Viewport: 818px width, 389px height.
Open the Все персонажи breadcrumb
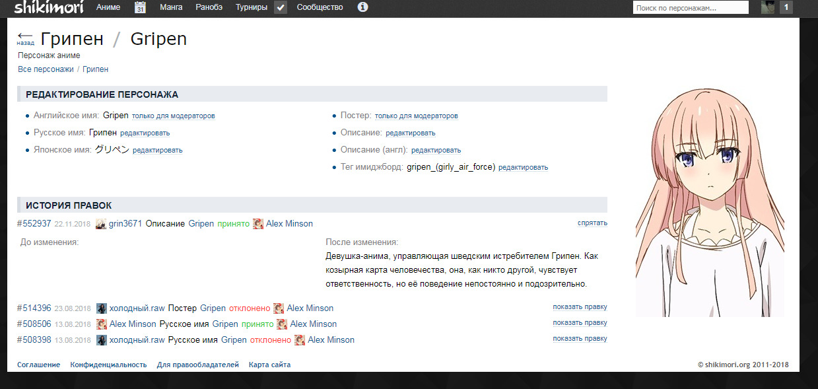tap(46, 69)
